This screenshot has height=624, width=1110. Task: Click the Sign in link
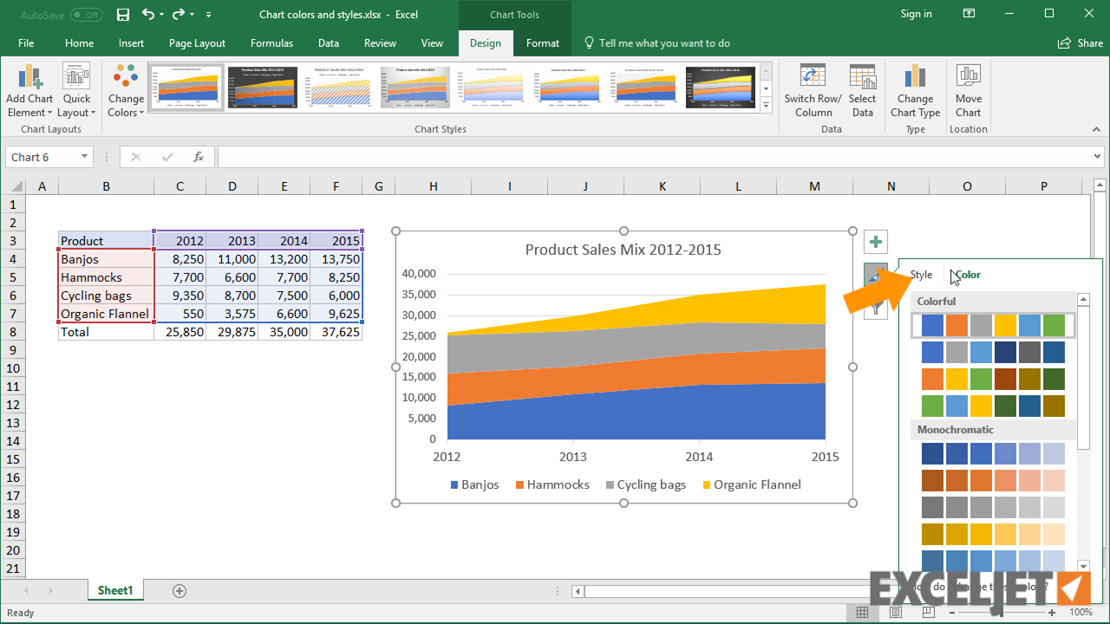click(x=916, y=14)
